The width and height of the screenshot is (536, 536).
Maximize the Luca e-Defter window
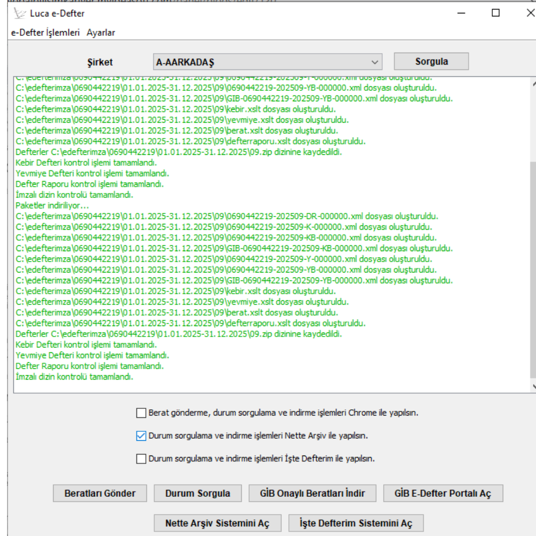(x=495, y=13)
